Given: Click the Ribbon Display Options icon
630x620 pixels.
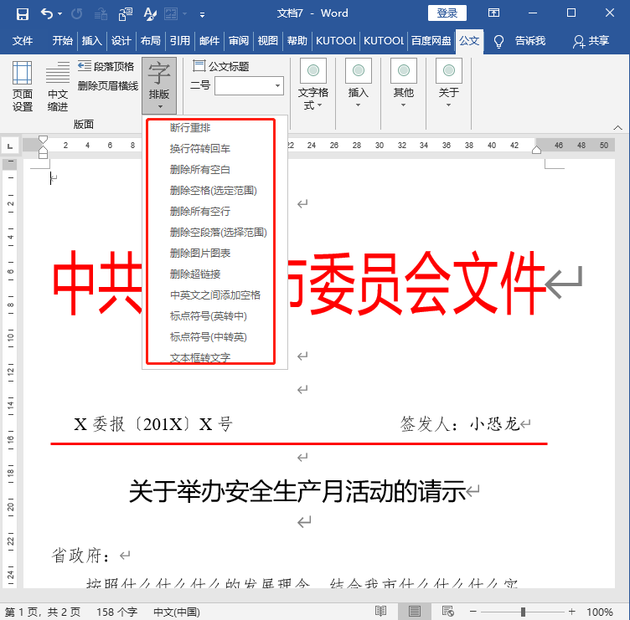Looking at the screenshot, I should coord(493,13).
